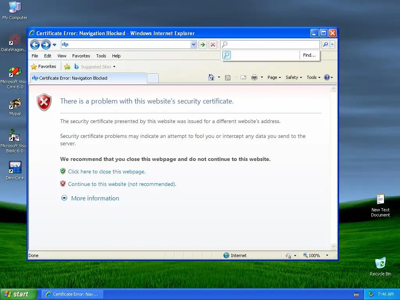The image size is (400, 300).
Task: Click the Help question mark icon
Action: coord(327,77)
